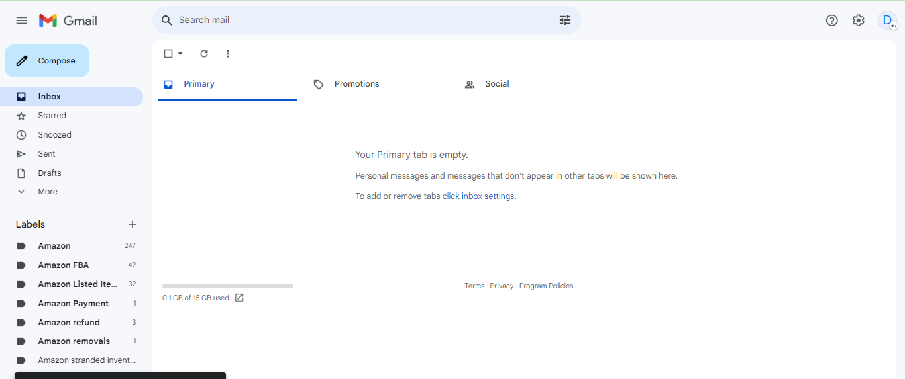This screenshot has height=379, width=905.
Task: Click the Gmail logo
Action: (68, 21)
